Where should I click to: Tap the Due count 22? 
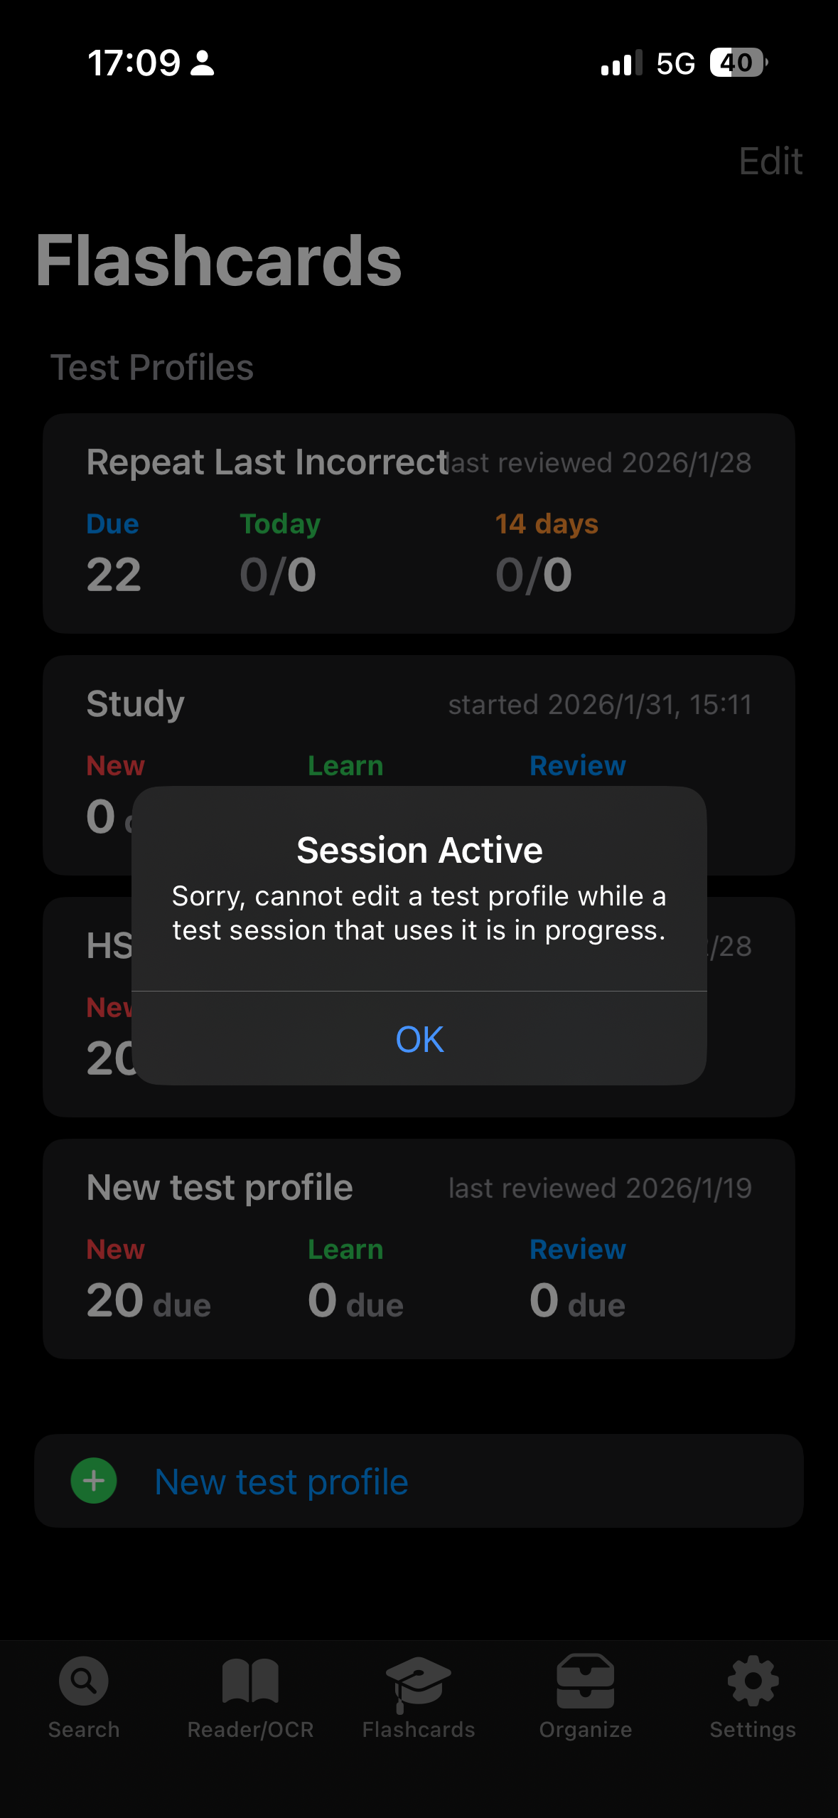coord(114,575)
